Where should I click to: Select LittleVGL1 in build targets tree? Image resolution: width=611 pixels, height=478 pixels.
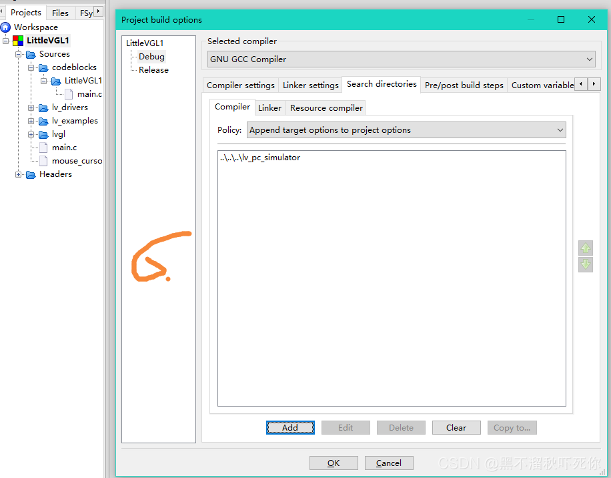145,43
